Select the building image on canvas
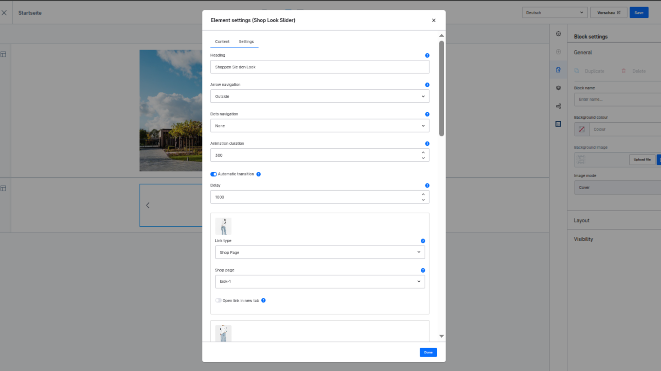 [x=171, y=111]
